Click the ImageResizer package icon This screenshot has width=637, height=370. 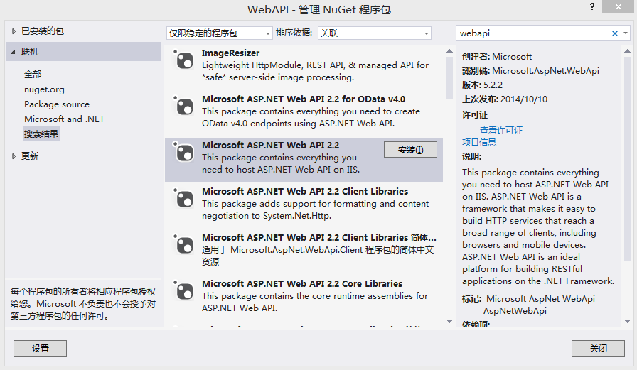coord(183,60)
